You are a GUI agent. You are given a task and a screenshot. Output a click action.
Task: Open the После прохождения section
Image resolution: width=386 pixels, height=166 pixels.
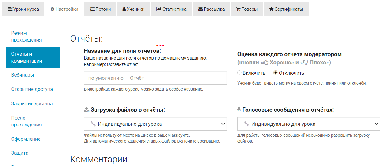pos(26,121)
